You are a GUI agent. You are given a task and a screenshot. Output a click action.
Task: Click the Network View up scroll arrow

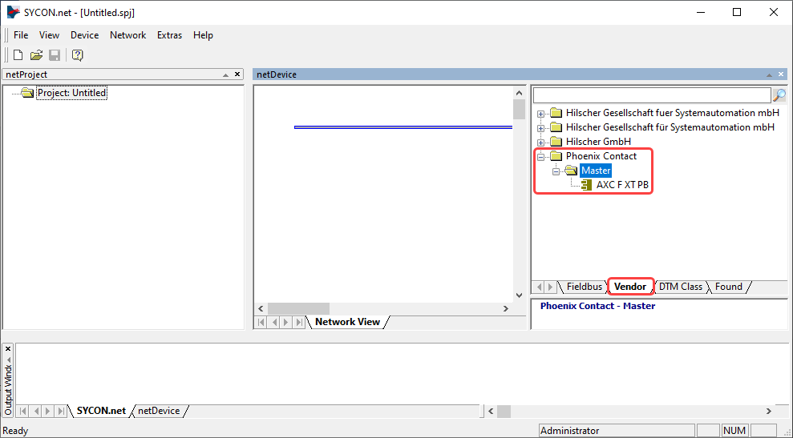(519, 92)
